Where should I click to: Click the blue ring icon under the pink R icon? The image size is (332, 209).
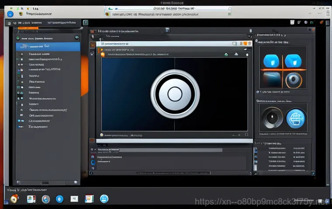93,162
